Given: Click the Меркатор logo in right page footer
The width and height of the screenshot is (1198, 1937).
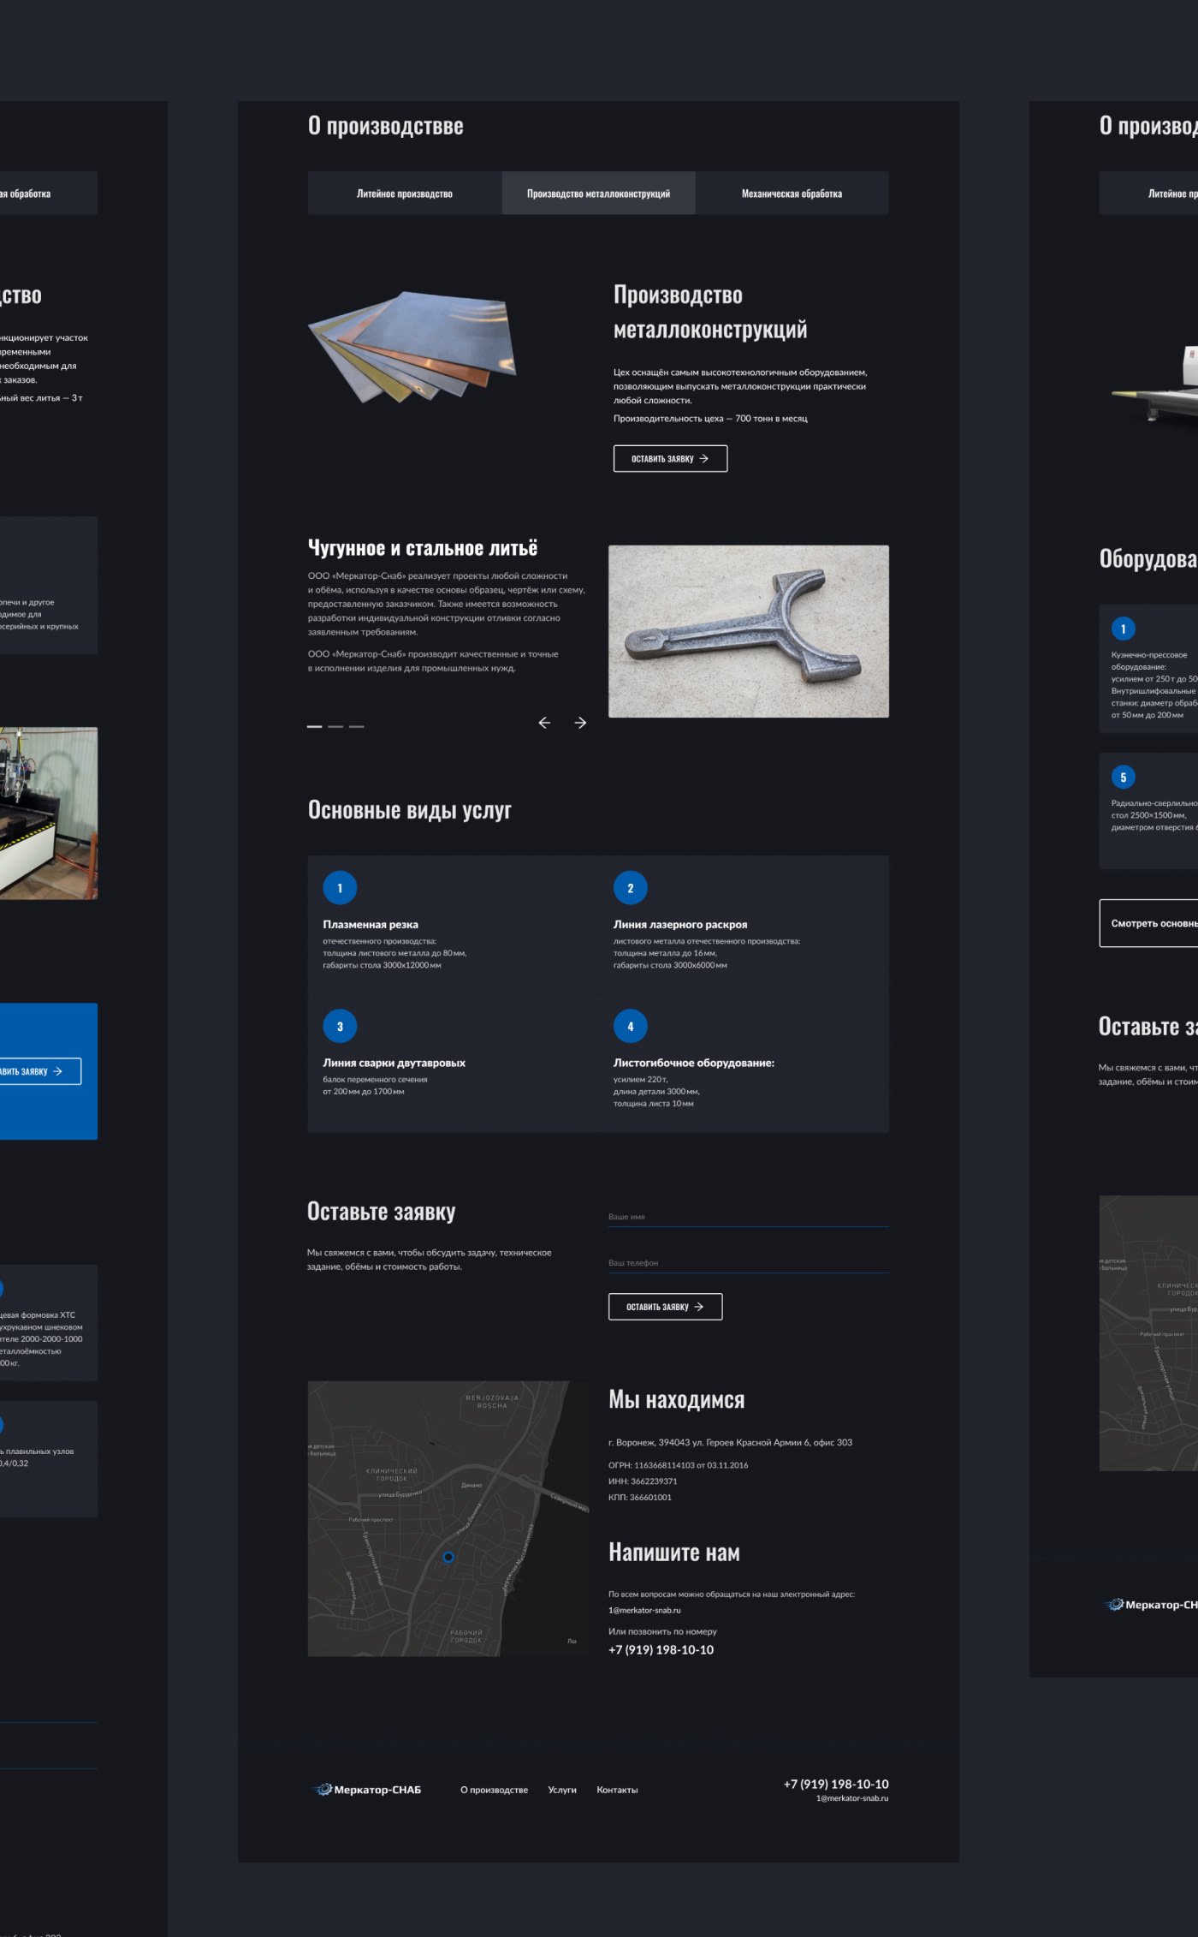Looking at the screenshot, I should click(1152, 1605).
